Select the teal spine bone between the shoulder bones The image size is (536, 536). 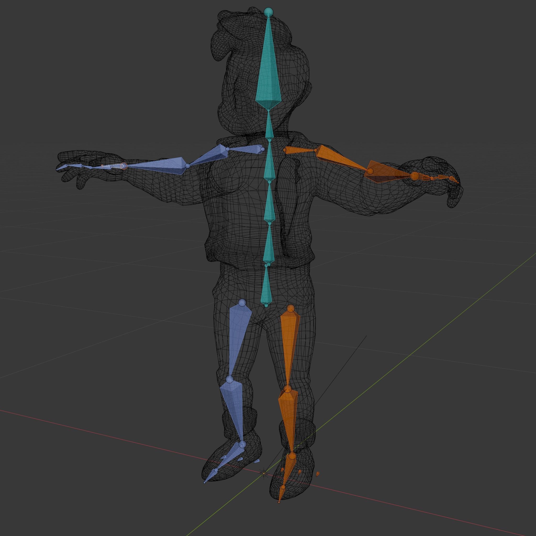click(x=269, y=161)
